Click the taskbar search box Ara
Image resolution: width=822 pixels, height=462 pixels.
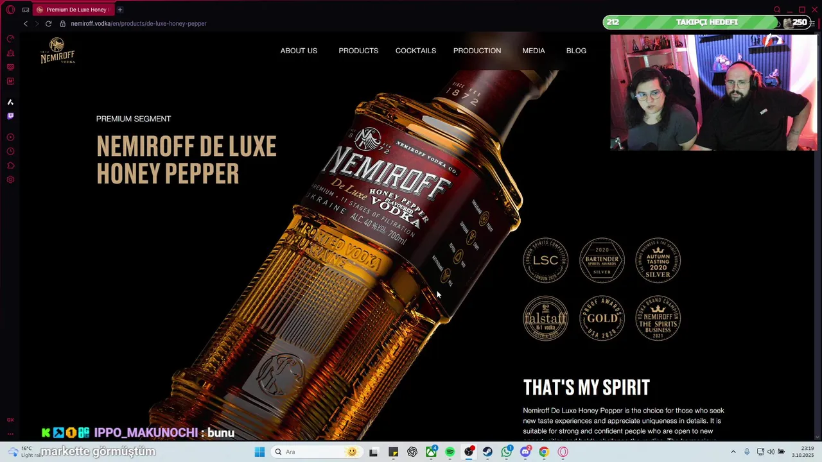point(316,452)
